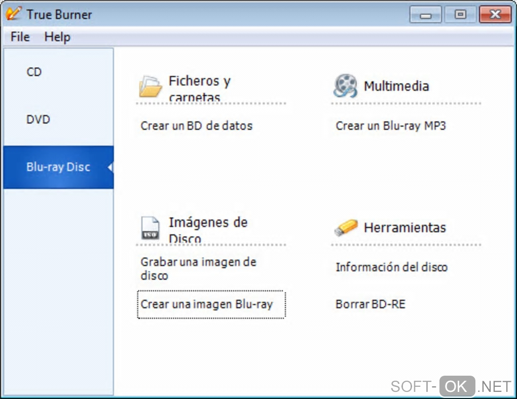
Task: Select the Blu-ray Disc tab
Action: click(x=59, y=167)
